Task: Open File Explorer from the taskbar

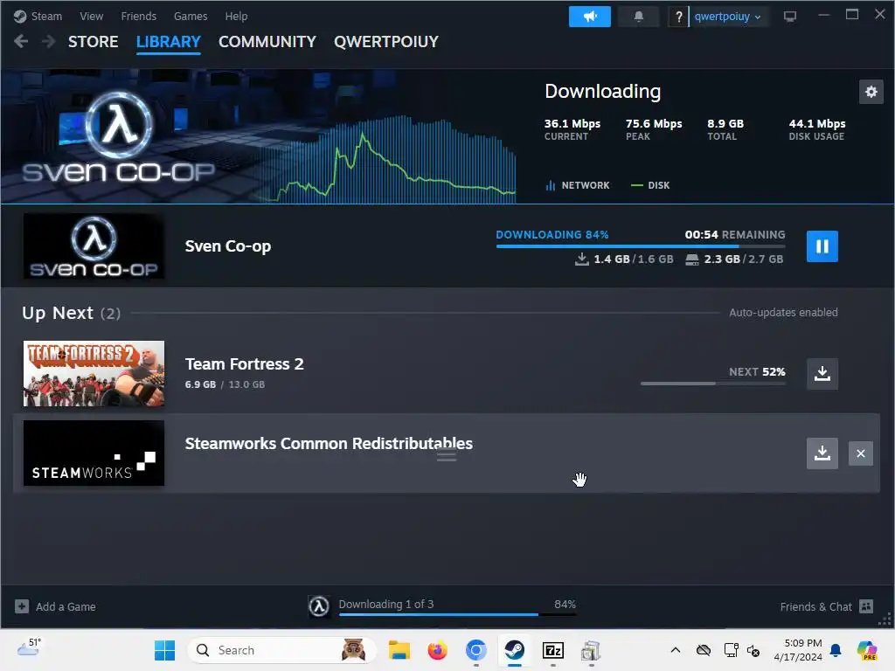Action: tap(399, 650)
